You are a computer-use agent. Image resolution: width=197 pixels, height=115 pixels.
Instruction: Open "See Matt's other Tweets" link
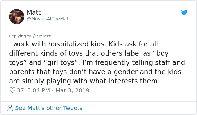pyautogui.click(x=49, y=108)
